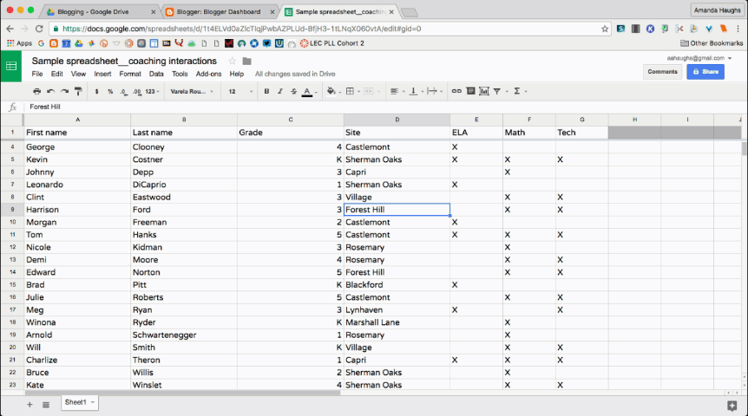Increase decimal places
This screenshot has width=748, height=416.
(x=137, y=92)
